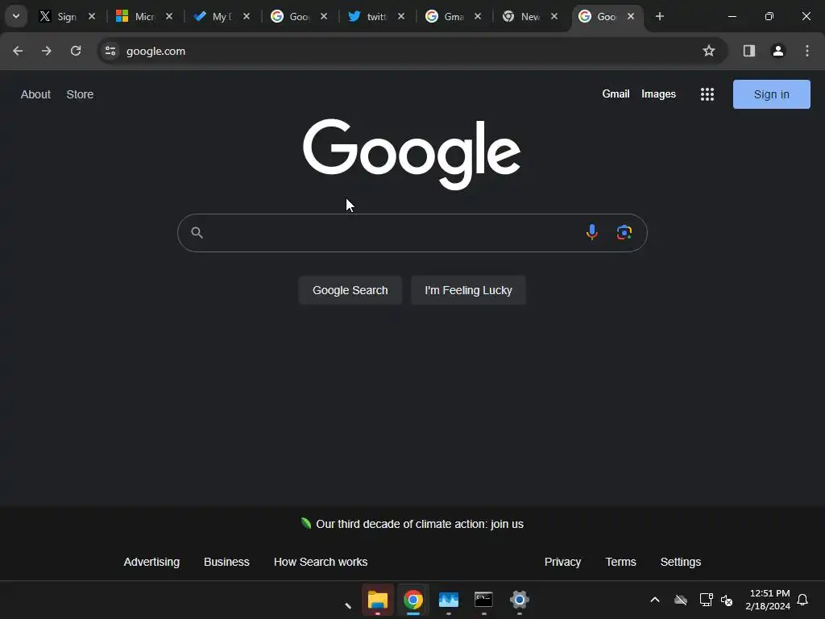Viewport: 825px width, 619px height.
Task: Click the magnifier icon in search box
Action: pyautogui.click(x=197, y=233)
